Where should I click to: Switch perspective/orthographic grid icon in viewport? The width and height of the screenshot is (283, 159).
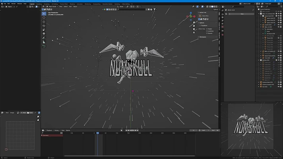[194, 33]
